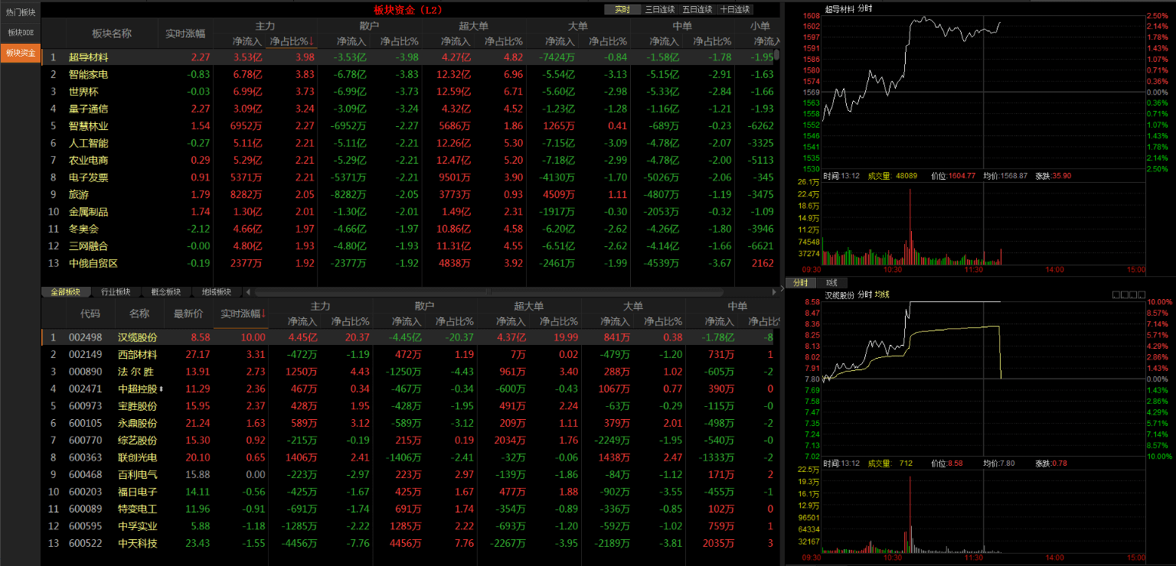Open the 热门板块 side tab
Viewport: 1176px width, 566px height.
point(20,11)
